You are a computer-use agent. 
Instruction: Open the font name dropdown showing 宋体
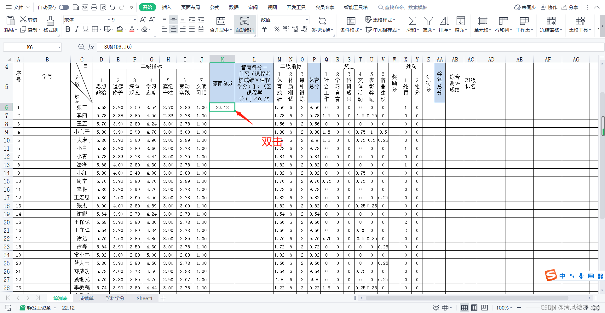tap(109, 20)
